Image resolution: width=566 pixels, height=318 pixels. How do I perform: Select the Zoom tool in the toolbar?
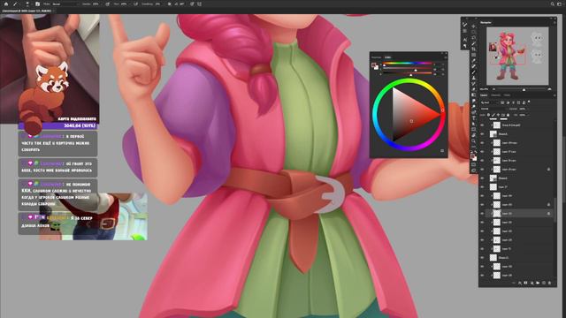point(473,141)
